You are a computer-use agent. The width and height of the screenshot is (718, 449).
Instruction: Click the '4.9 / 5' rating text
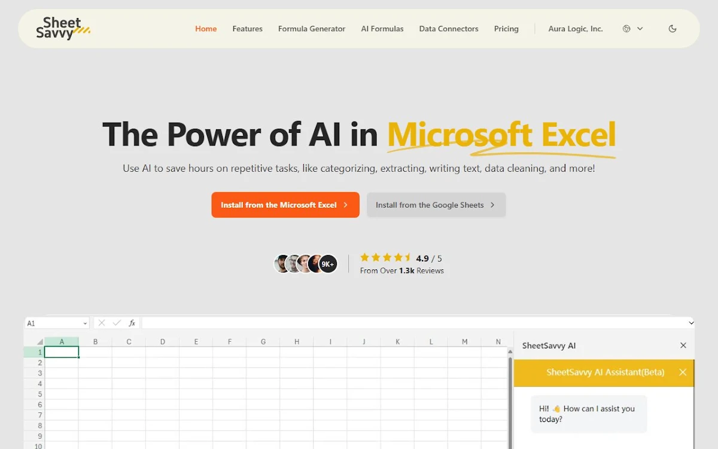coord(429,259)
